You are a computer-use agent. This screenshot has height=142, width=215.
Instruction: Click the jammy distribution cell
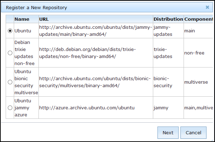click(168, 108)
